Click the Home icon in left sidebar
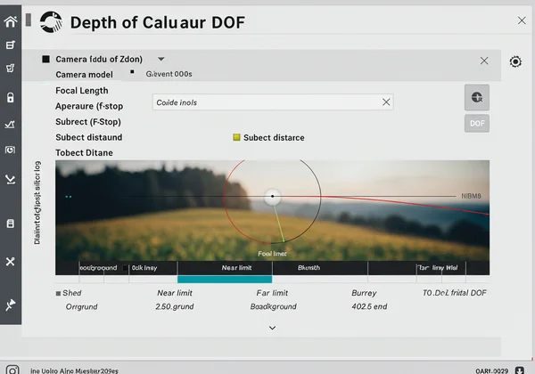The height and width of the screenshot is (374, 535). point(11,21)
